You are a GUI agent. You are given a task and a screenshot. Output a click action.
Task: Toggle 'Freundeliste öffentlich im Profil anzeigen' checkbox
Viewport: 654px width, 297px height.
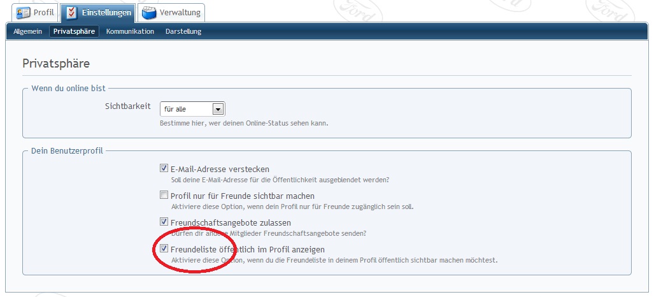coord(164,249)
